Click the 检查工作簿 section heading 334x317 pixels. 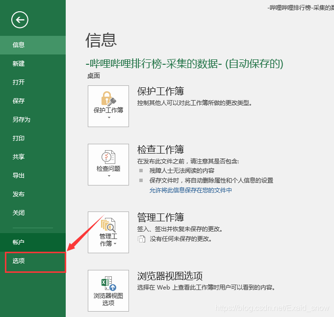(160, 150)
